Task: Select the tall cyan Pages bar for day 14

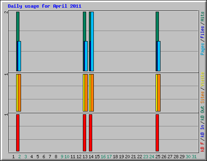Action: pyautogui.click(x=92, y=41)
